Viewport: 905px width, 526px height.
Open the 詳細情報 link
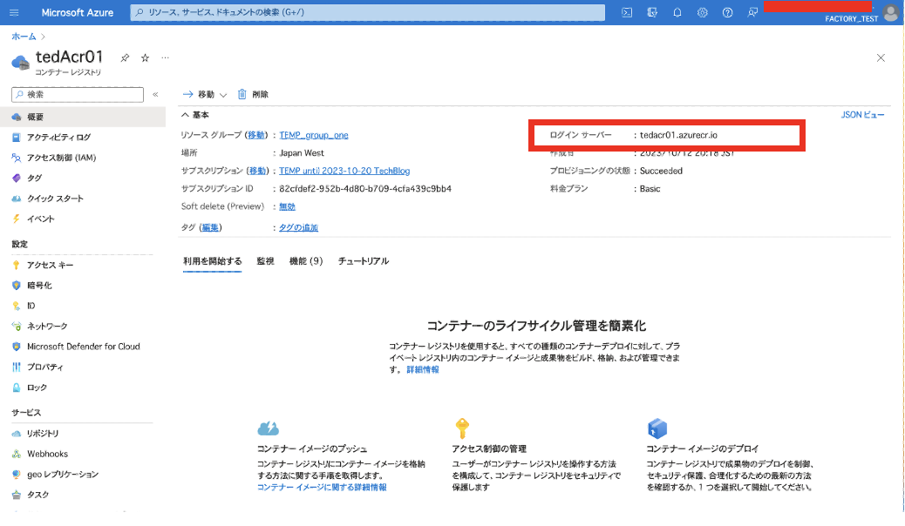click(x=423, y=370)
